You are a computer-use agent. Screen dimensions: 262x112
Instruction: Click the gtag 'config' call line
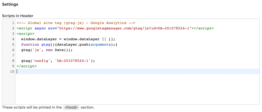pyautogui.click(x=58, y=61)
